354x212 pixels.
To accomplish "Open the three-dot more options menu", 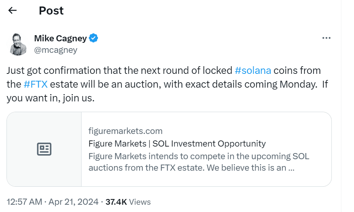I will (326, 38).
